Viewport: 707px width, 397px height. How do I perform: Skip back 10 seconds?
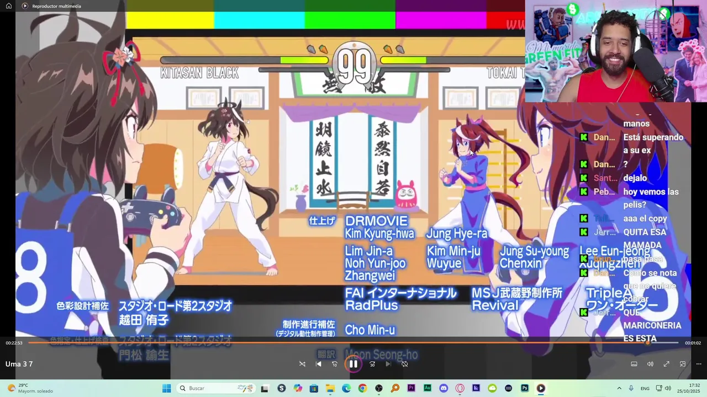(334, 364)
